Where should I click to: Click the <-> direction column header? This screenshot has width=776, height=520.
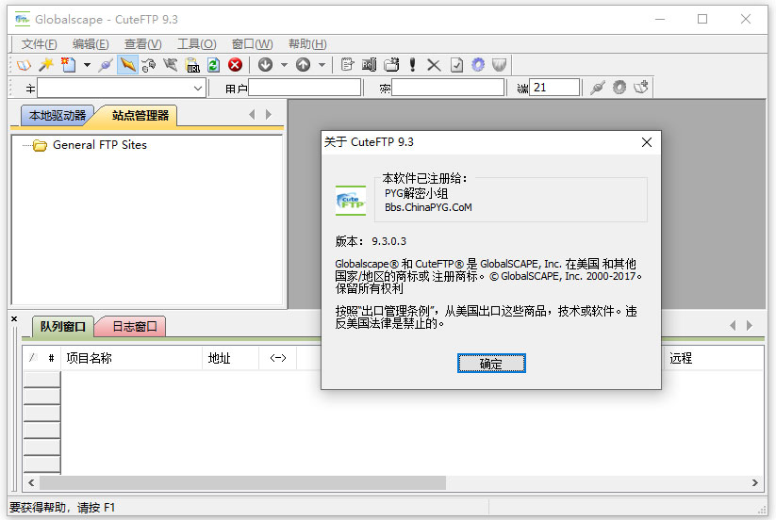pyautogui.click(x=277, y=358)
